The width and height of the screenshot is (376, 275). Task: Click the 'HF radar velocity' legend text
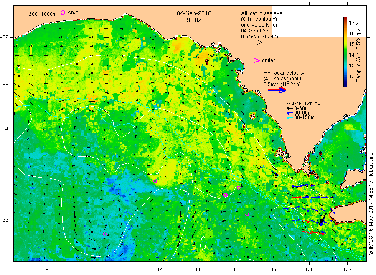tap(284, 72)
